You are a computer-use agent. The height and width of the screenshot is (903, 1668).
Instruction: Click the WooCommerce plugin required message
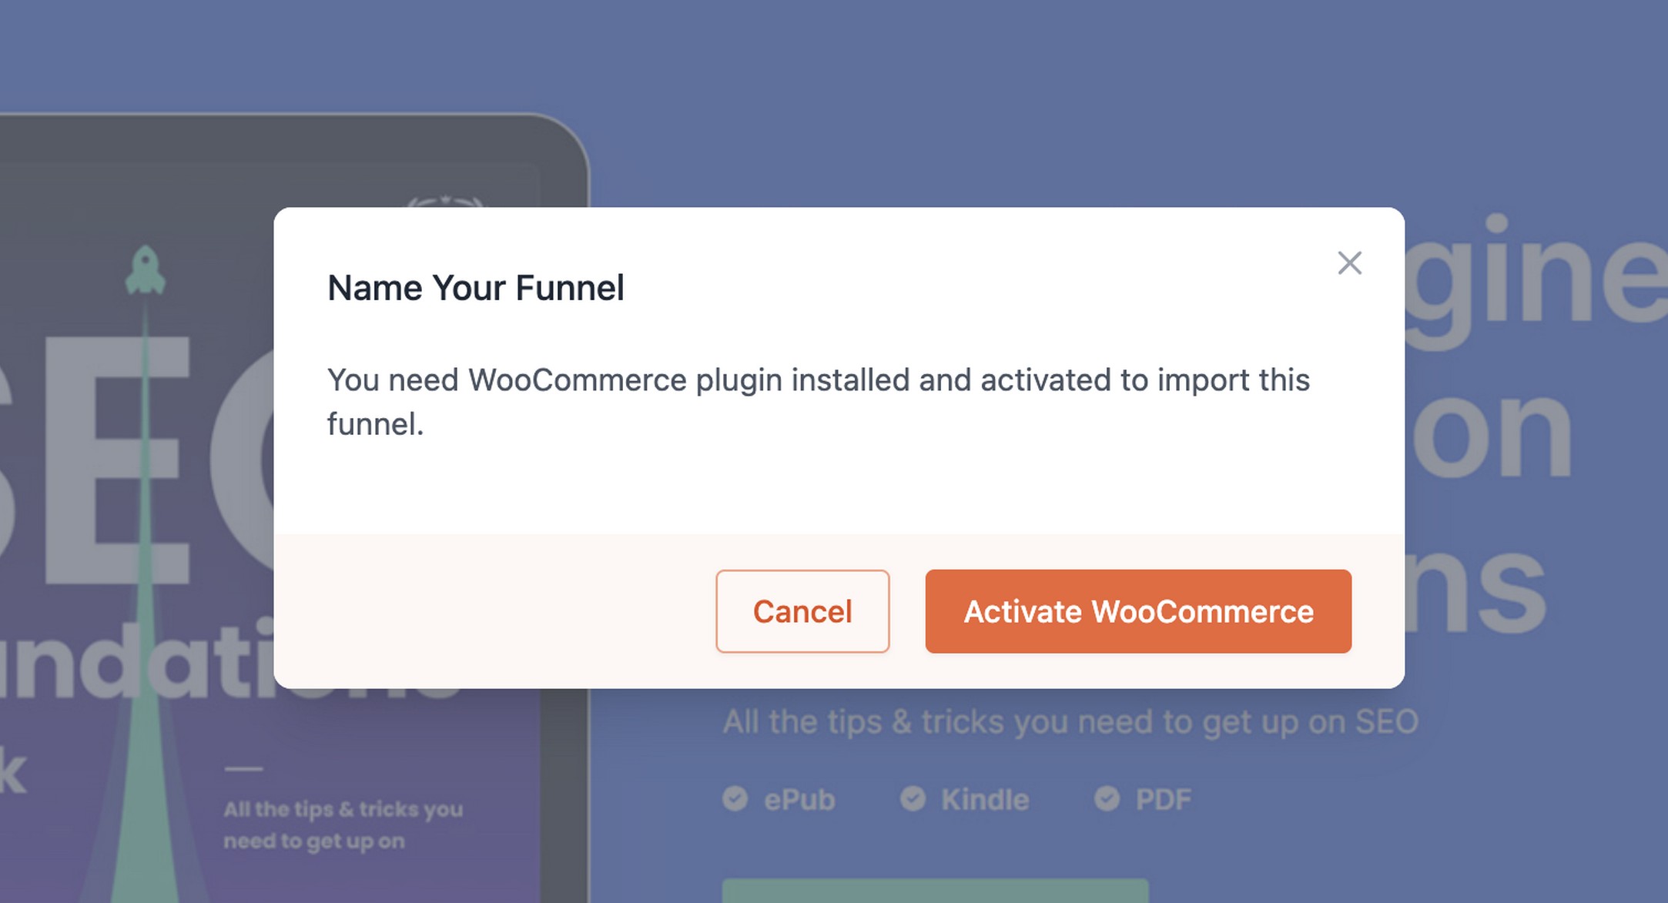(818, 402)
